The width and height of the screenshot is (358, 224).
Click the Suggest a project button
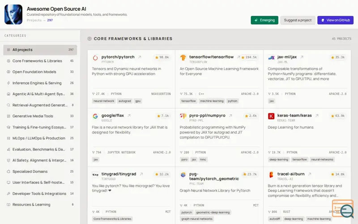(298, 20)
